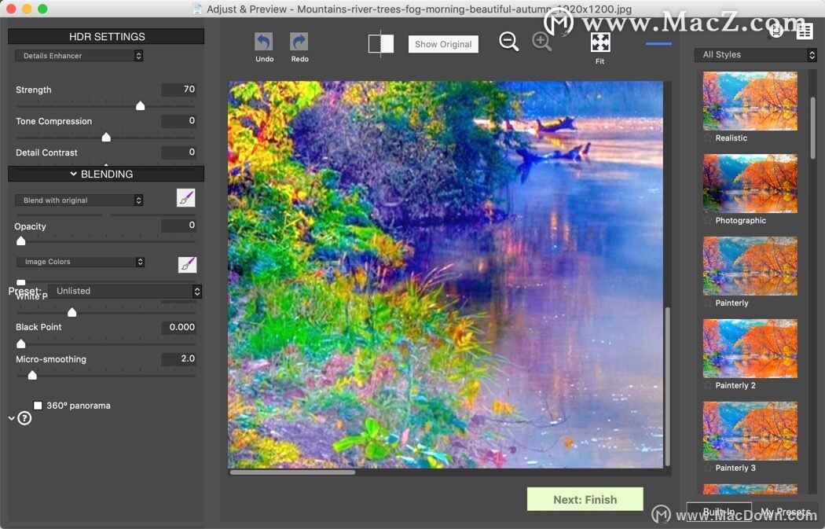Edit the Opacity value field

178,226
